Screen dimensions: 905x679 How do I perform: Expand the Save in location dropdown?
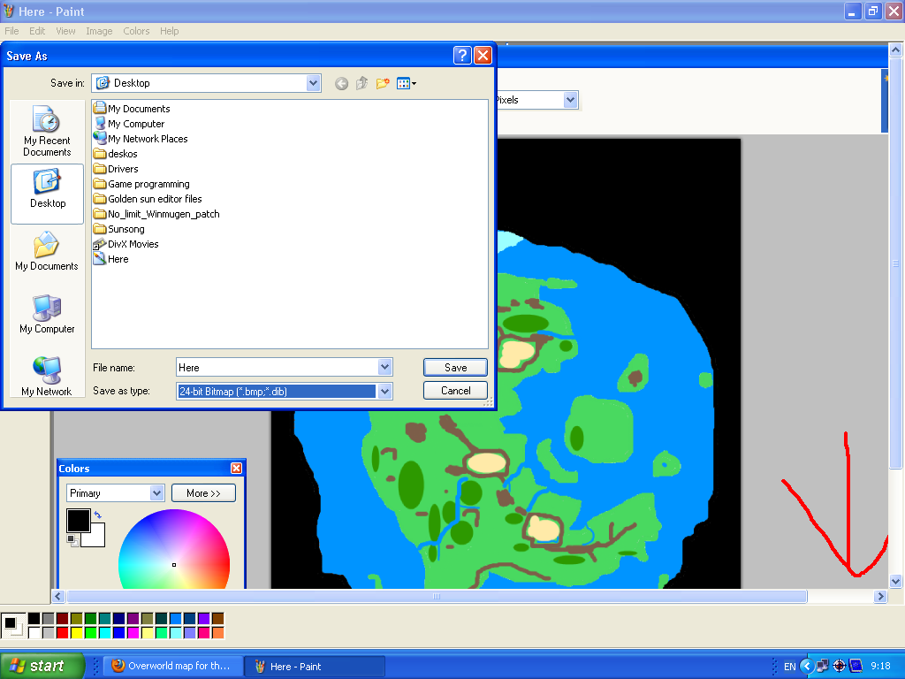click(x=313, y=83)
